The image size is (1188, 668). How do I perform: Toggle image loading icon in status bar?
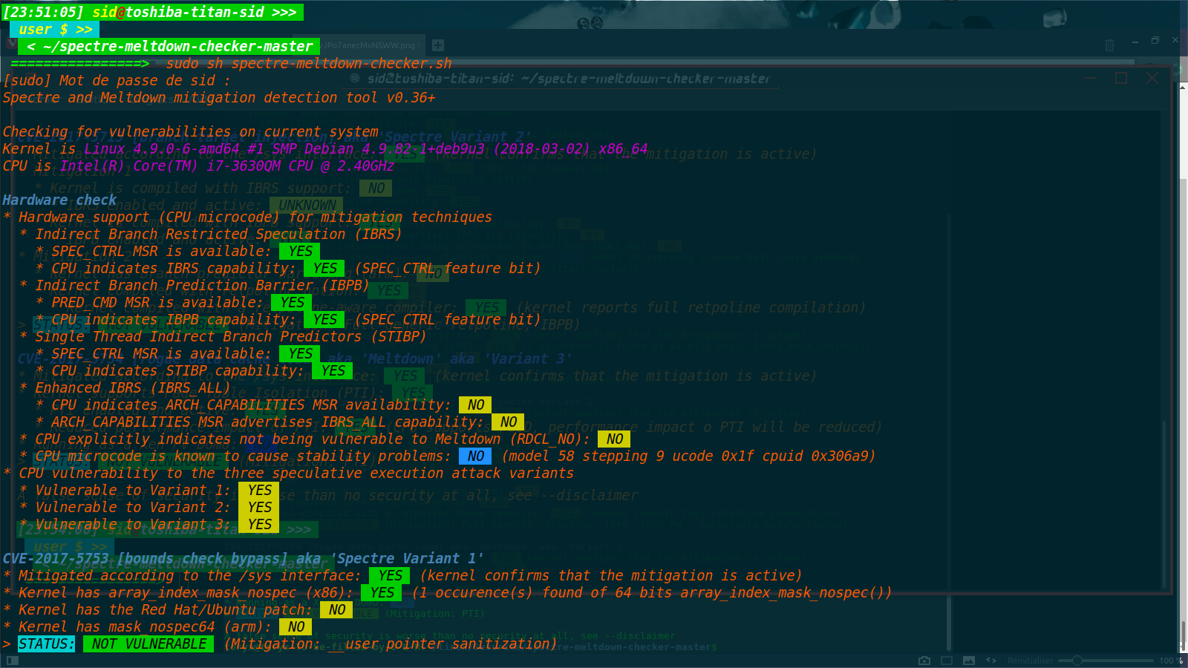969,661
